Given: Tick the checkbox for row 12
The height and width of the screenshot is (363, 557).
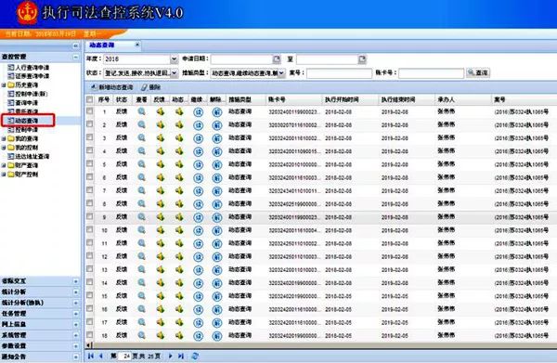Looking at the screenshot, I should [89, 255].
